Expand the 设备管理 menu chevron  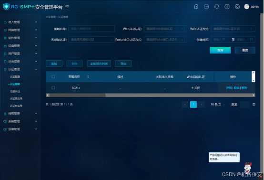coord(36,45)
